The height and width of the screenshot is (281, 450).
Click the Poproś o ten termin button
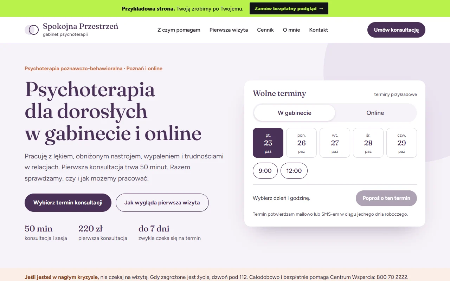386,198
